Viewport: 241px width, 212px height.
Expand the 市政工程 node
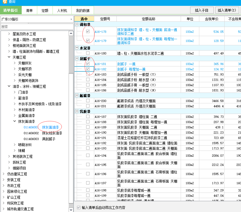(x=4, y=186)
